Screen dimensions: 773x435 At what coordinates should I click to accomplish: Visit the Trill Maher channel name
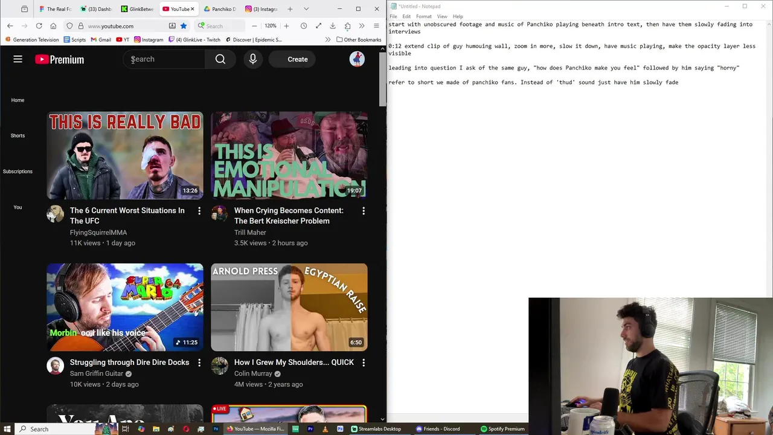click(250, 233)
